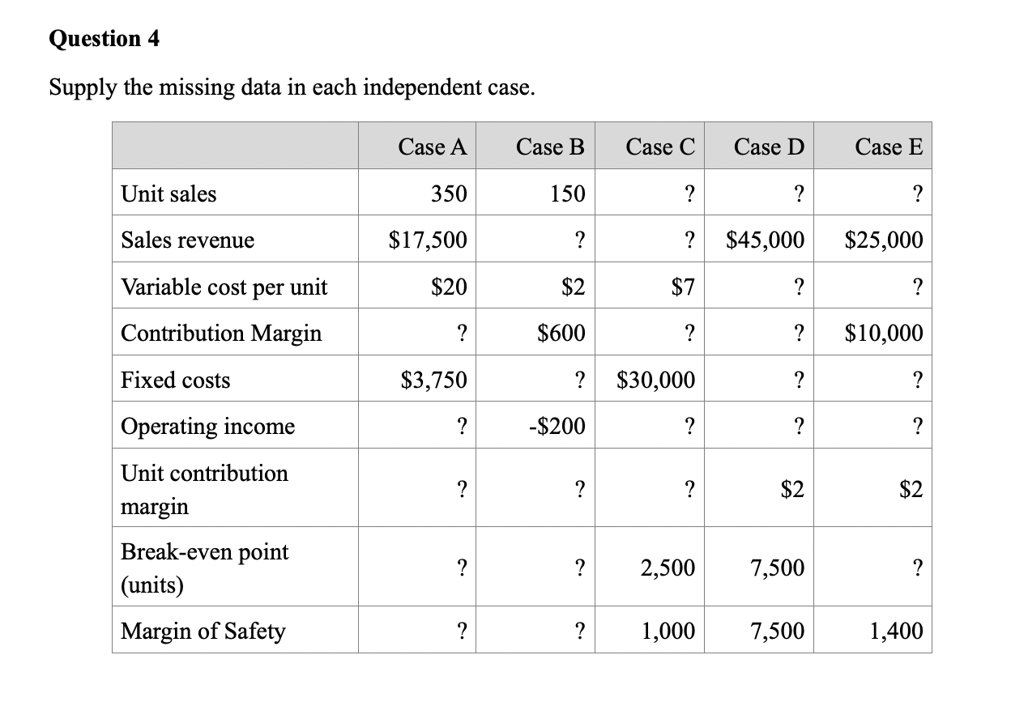Click the Case D sales revenue $45,000
Screen dimensions: 1011x706
coord(766,240)
